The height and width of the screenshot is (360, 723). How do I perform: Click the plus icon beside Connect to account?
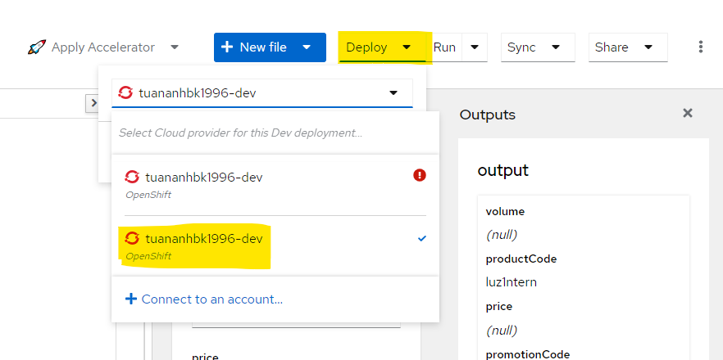[131, 299]
